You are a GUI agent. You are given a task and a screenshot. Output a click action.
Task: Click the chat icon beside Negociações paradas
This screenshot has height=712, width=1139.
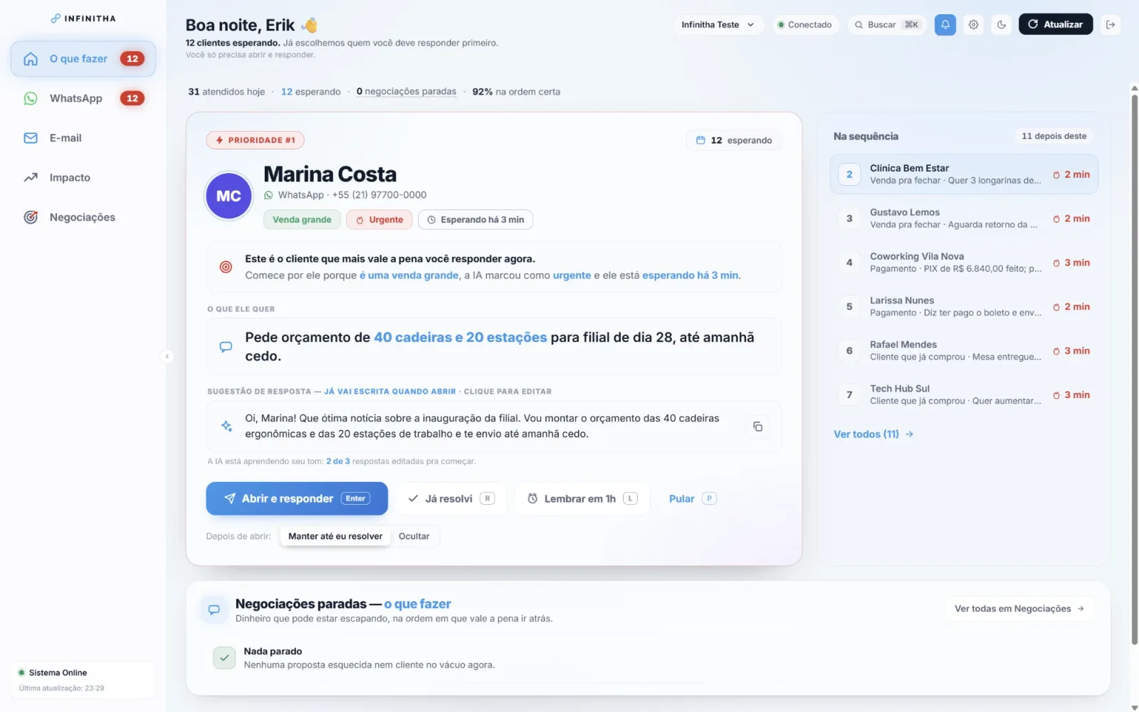[214, 609]
